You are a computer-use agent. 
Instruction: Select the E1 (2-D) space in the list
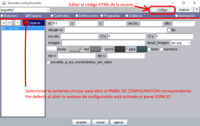click(x=23, y=28)
